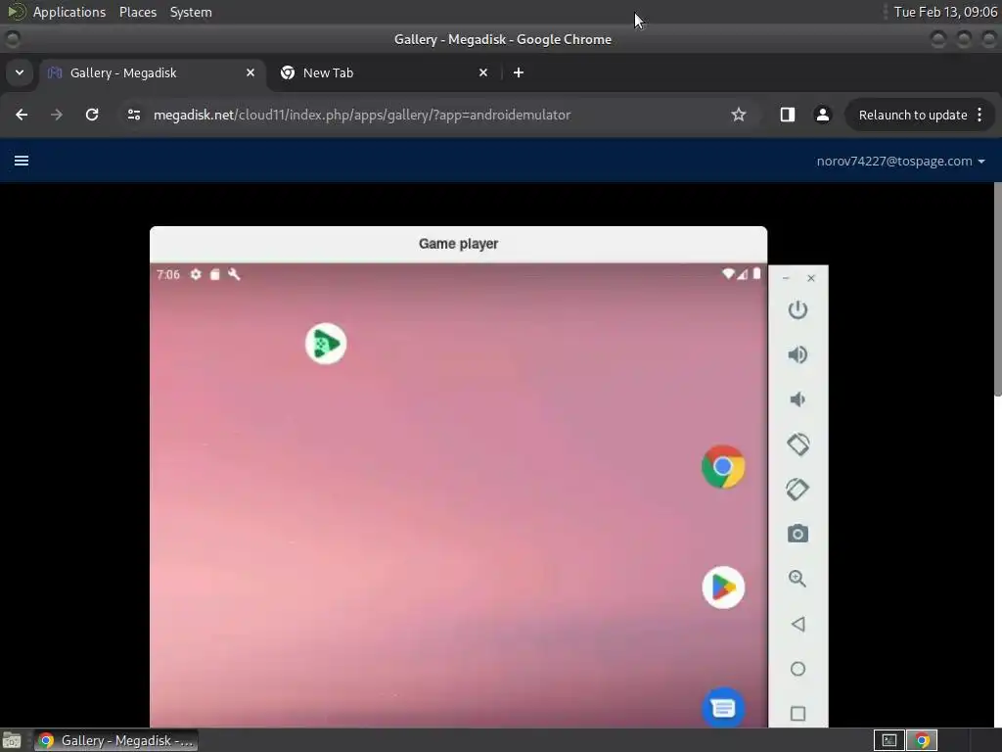Click the emulator zoom magnifier icon
Viewport: 1002px width, 752px height.
797,579
